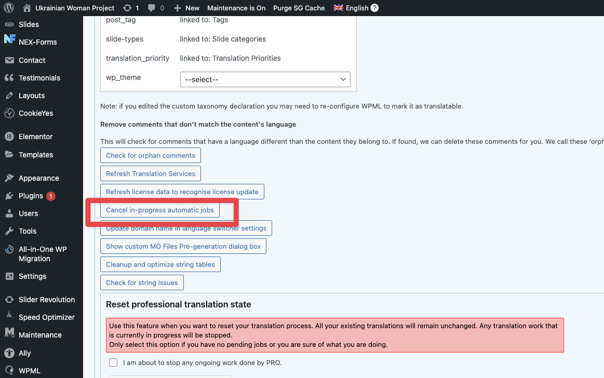This screenshot has height=378, width=604.
Task: Go to the Appearance menu
Action: (x=38, y=178)
